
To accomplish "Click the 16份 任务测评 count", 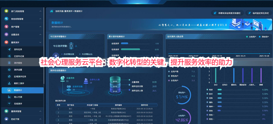I will coord(157,49).
